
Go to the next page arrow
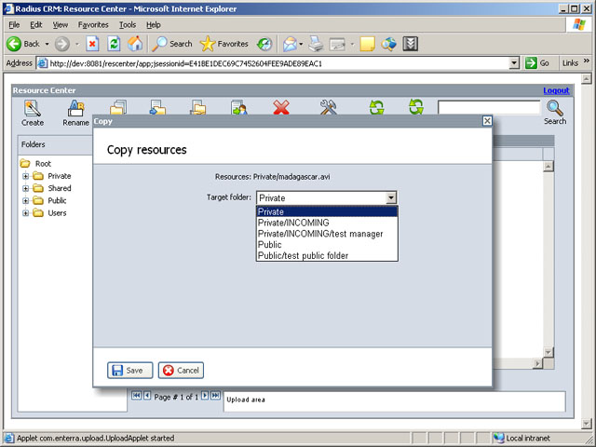[205, 395]
